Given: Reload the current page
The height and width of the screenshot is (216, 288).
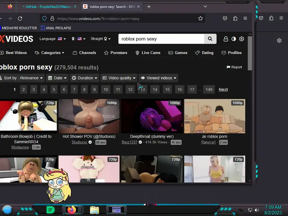Looking at the screenshot, I should (20, 19).
